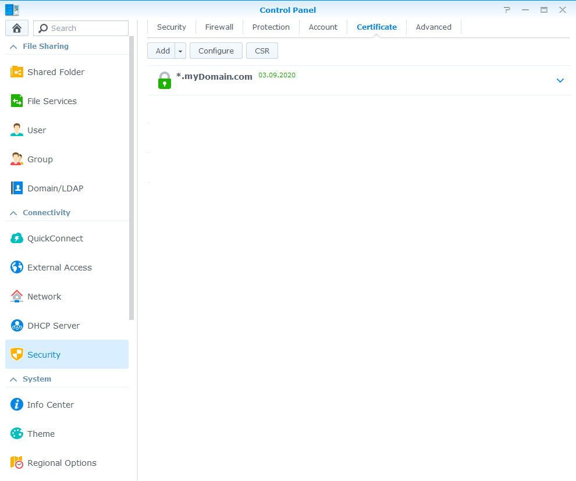This screenshot has height=481, width=576.
Task: Switch to the Firewall tab
Action: click(x=219, y=27)
